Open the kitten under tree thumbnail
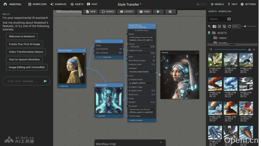 [x=215, y=60]
